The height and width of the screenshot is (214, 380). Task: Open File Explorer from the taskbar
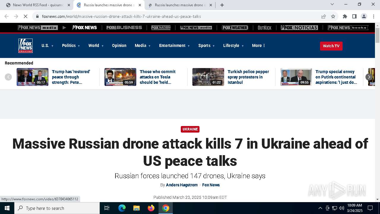tap(136, 208)
